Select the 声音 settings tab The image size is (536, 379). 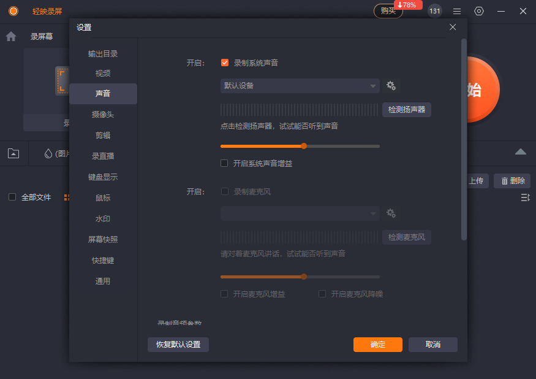coord(103,93)
